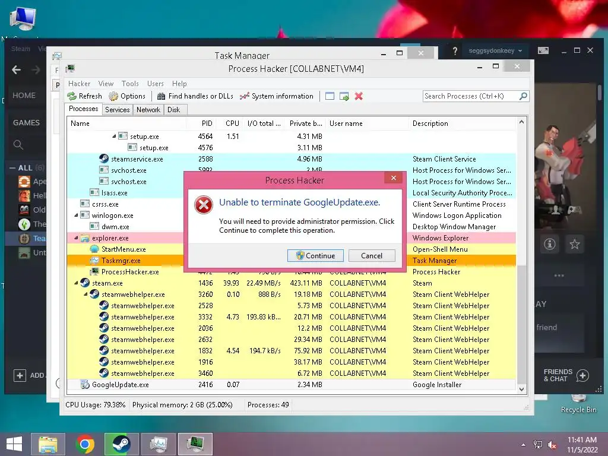The width and height of the screenshot is (608, 456).
Task: Open the seggsydonkeey account dropdown
Action: pos(495,51)
